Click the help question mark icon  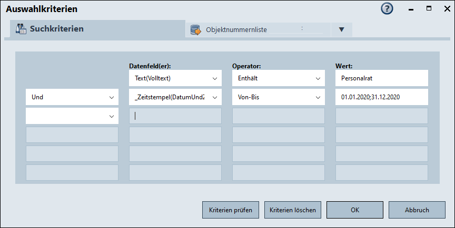click(x=387, y=9)
